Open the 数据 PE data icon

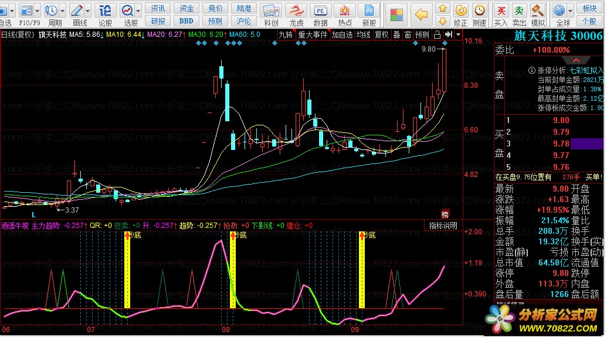(321, 11)
